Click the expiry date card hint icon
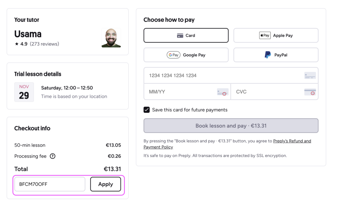Screen dimensions: 342x207 point(223,92)
